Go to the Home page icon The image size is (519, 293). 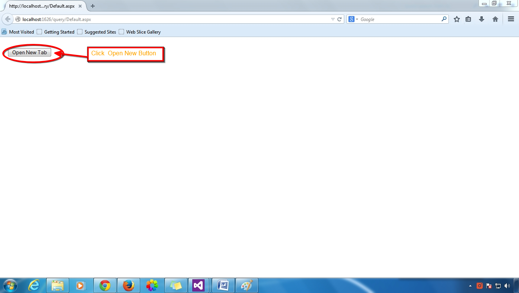(495, 19)
